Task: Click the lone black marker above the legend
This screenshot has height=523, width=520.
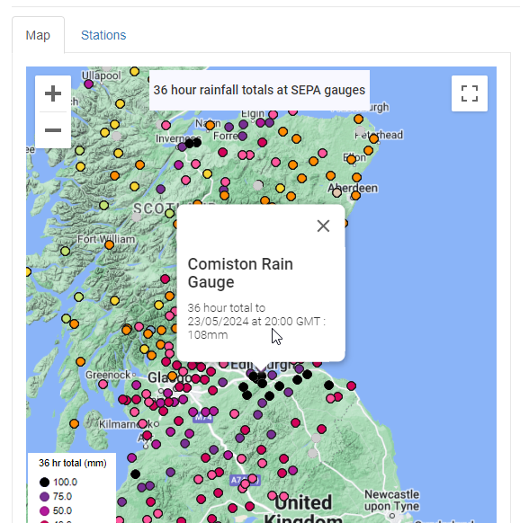Action: 135,474
